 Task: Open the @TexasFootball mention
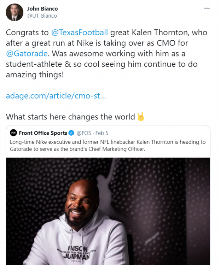point(80,33)
